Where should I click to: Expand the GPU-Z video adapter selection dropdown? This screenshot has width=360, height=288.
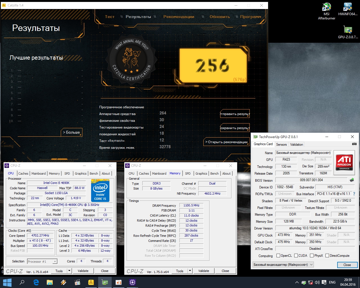tap(311, 265)
